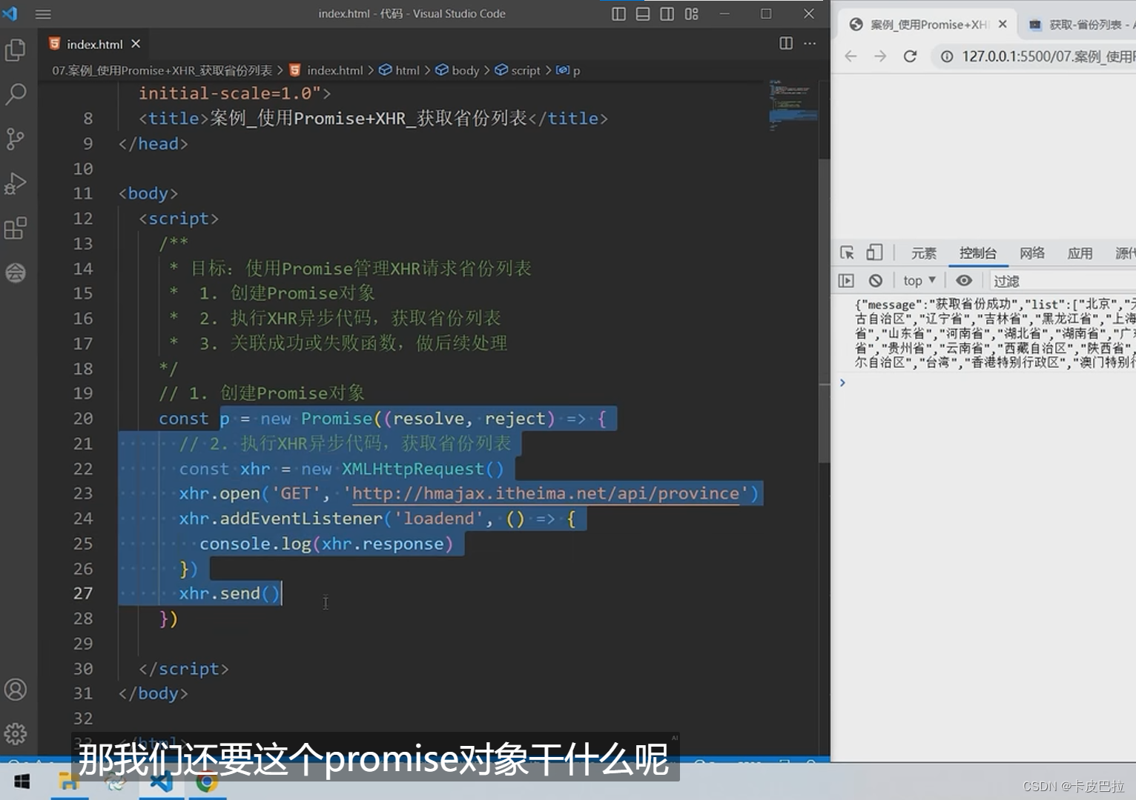Click the hmajax.itheima.net province URL link
The image size is (1136, 800).
pyautogui.click(x=545, y=493)
